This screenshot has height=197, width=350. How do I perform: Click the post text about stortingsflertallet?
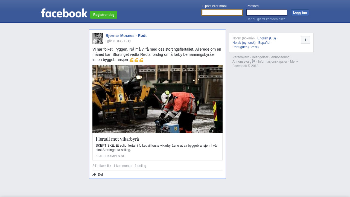[x=157, y=54]
